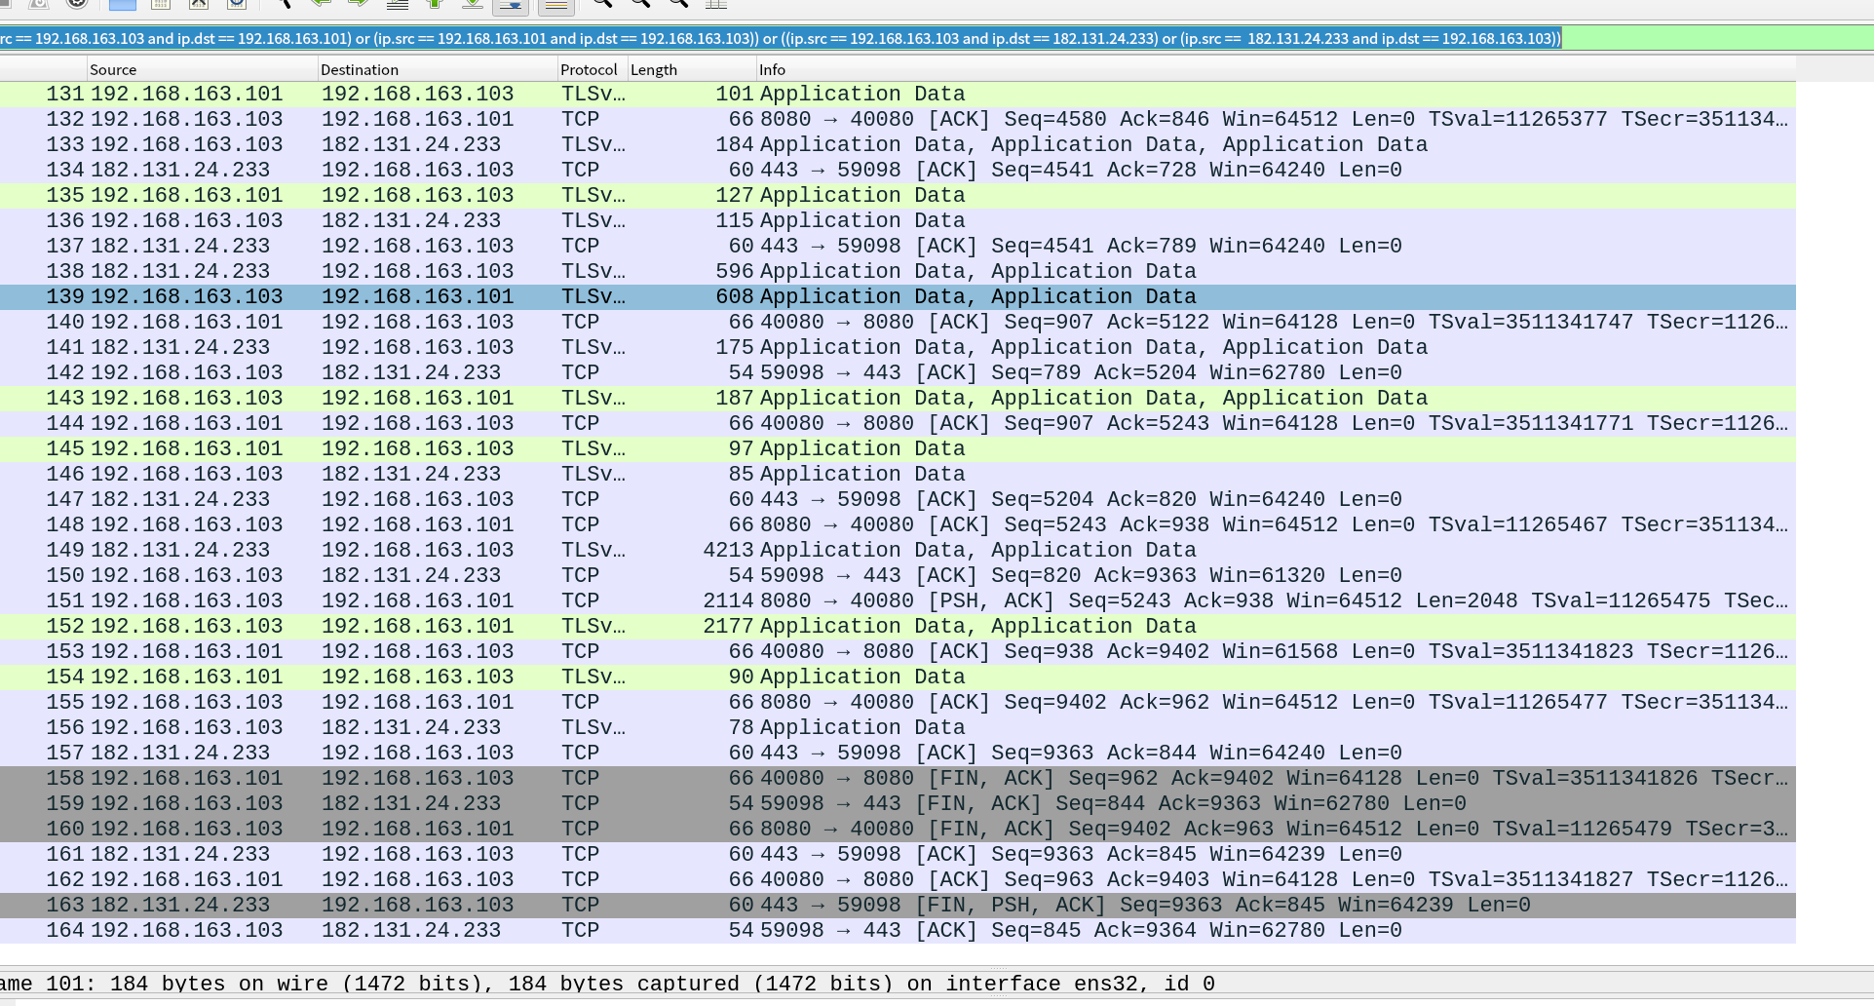Image resolution: width=1874 pixels, height=1006 pixels.
Task: Go forward to next packet arrow
Action: (x=359, y=4)
